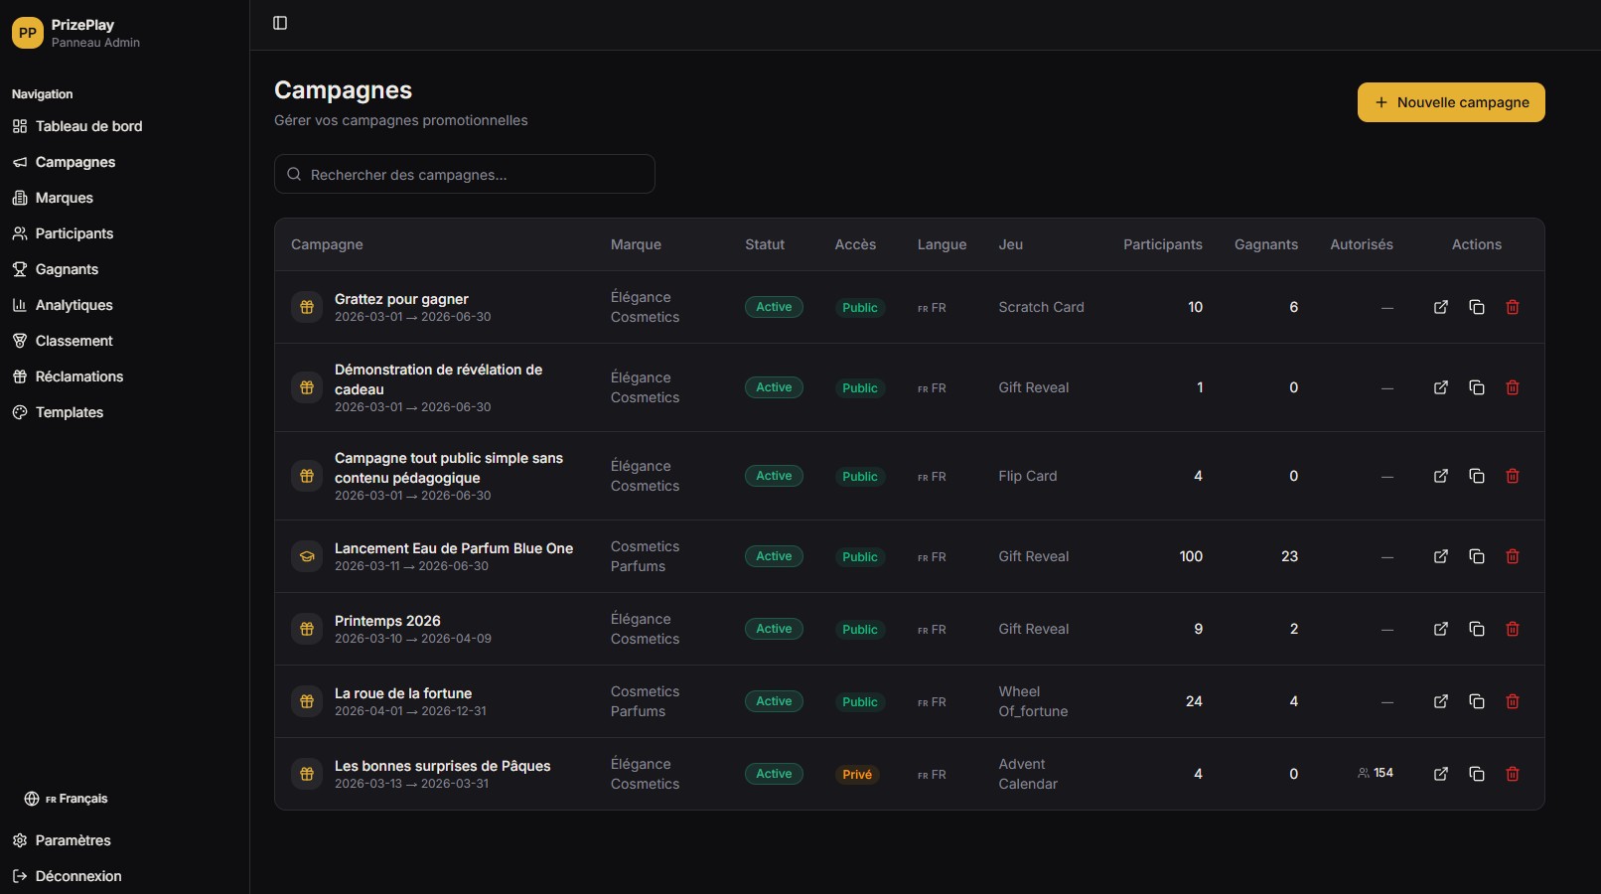Navigate to Réclamations page
This screenshot has width=1601, height=894.
pyautogui.click(x=78, y=376)
